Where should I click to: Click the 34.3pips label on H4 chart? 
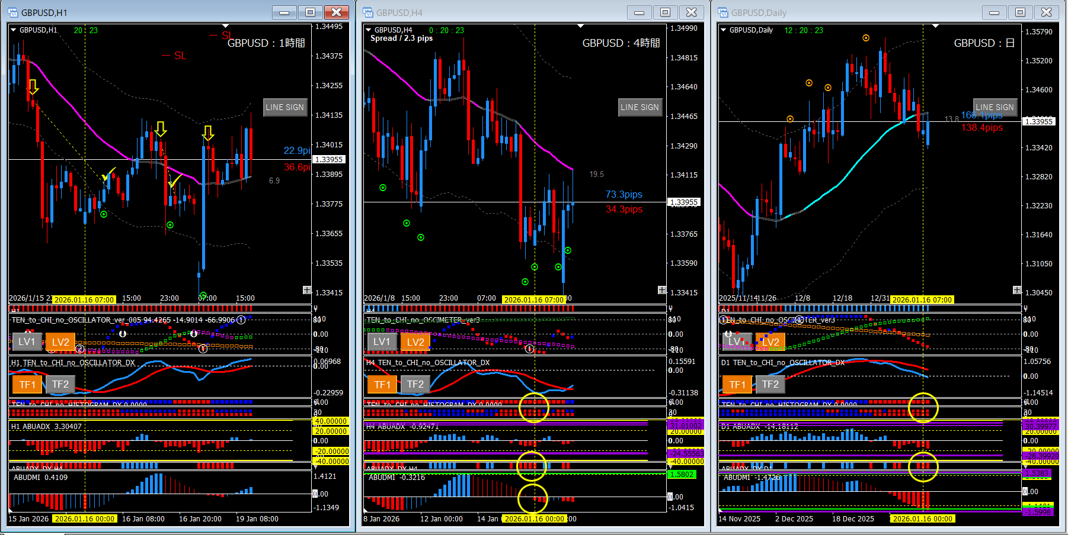[623, 209]
